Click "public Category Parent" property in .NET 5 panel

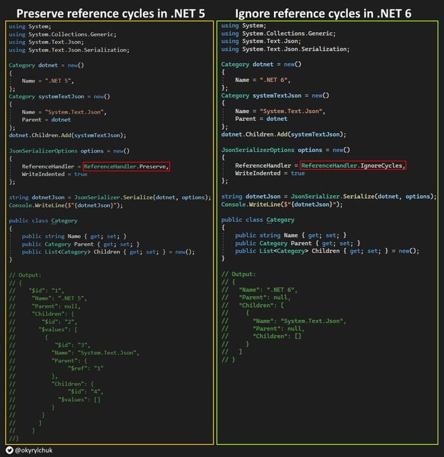coord(81,244)
